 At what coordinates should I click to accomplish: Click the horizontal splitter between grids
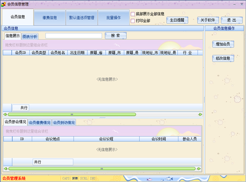click(x=102, y=118)
